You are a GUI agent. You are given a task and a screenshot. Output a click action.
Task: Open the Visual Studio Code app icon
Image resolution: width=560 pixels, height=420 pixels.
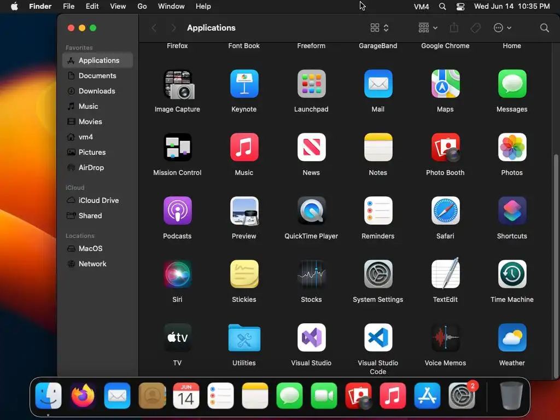(x=378, y=337)
